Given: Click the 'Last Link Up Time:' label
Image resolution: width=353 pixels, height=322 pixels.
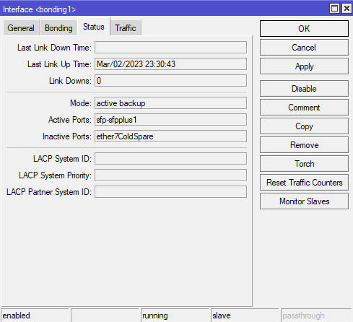Looking at the screenshot, I should click(59, 64).
